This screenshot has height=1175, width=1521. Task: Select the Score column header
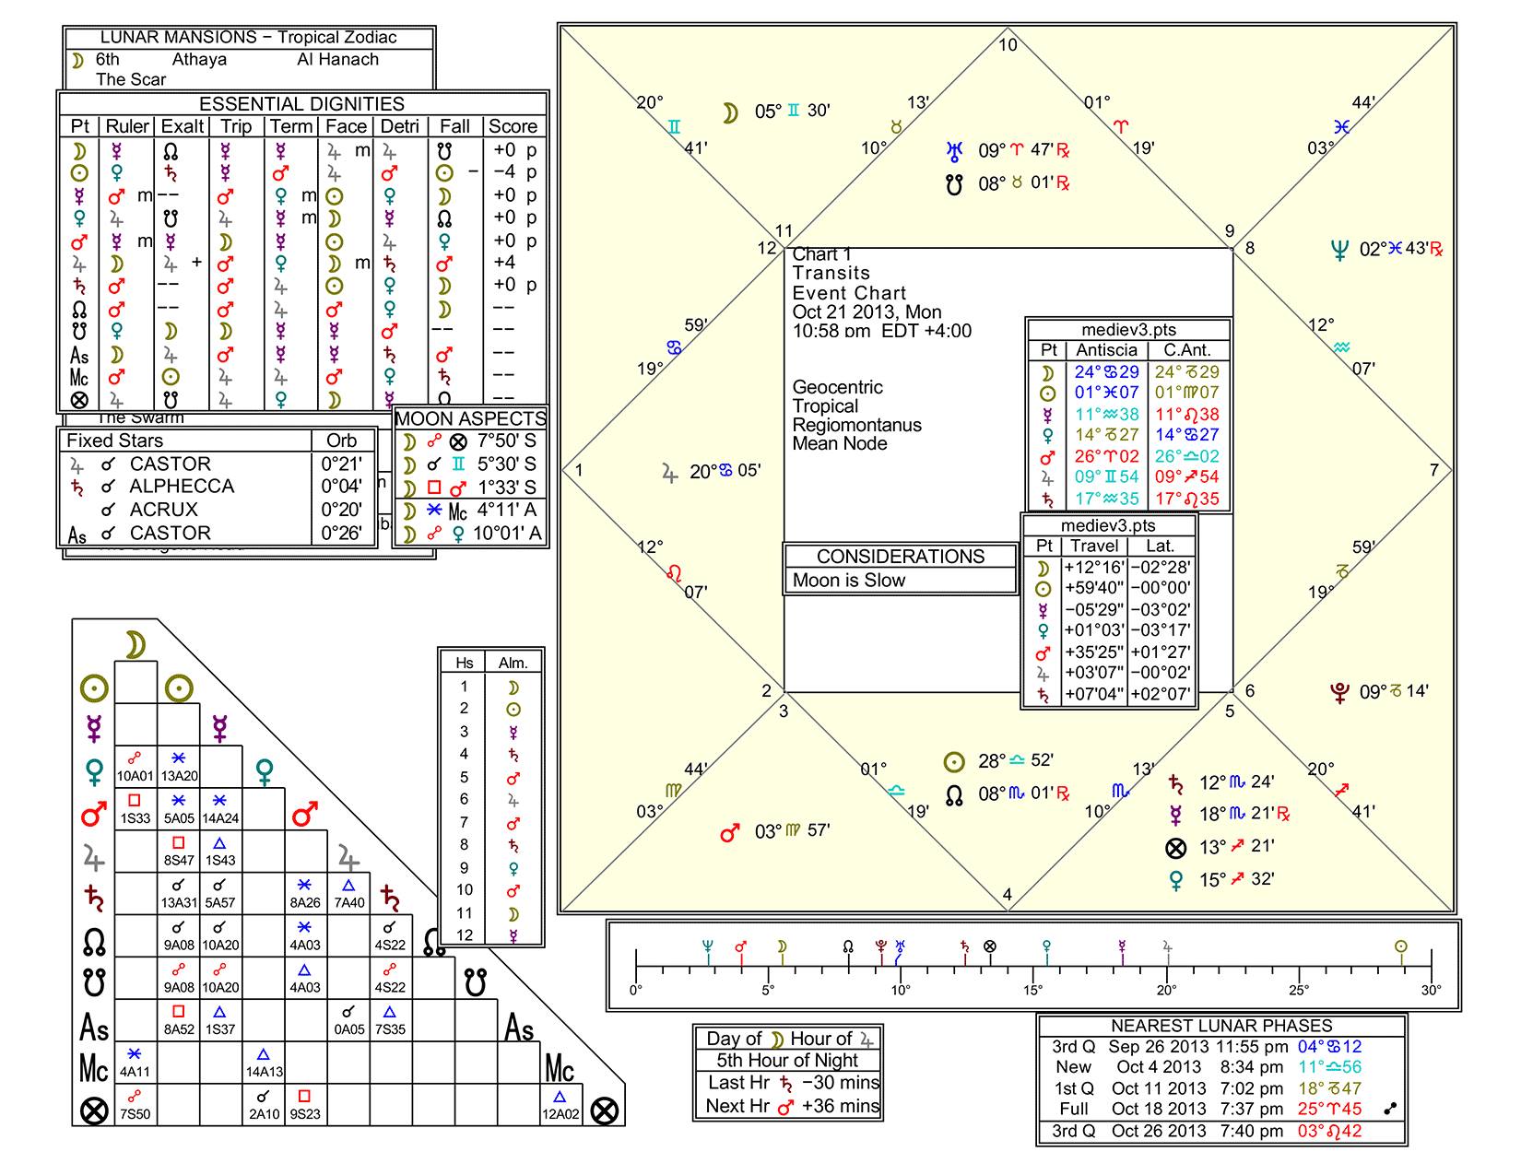(513, 126)
